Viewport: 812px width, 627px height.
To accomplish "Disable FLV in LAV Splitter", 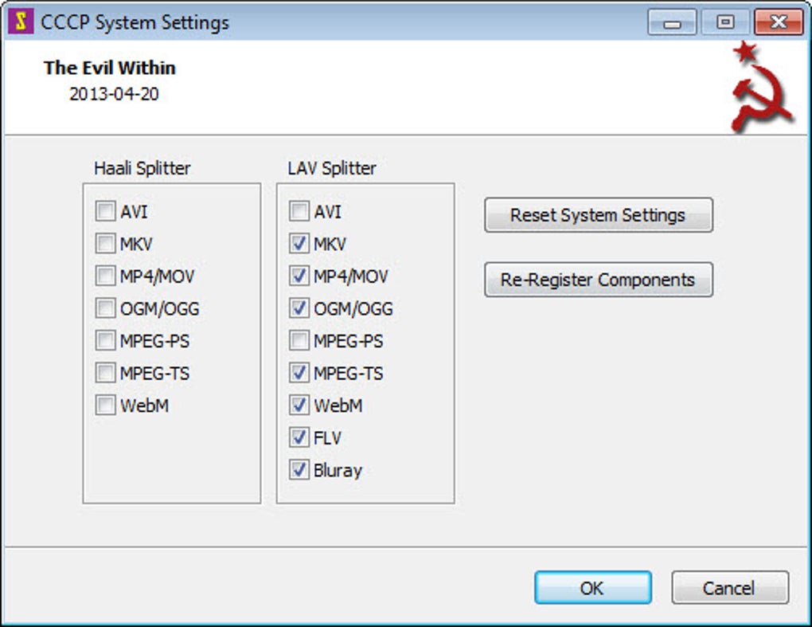I will tap(299, 437).
